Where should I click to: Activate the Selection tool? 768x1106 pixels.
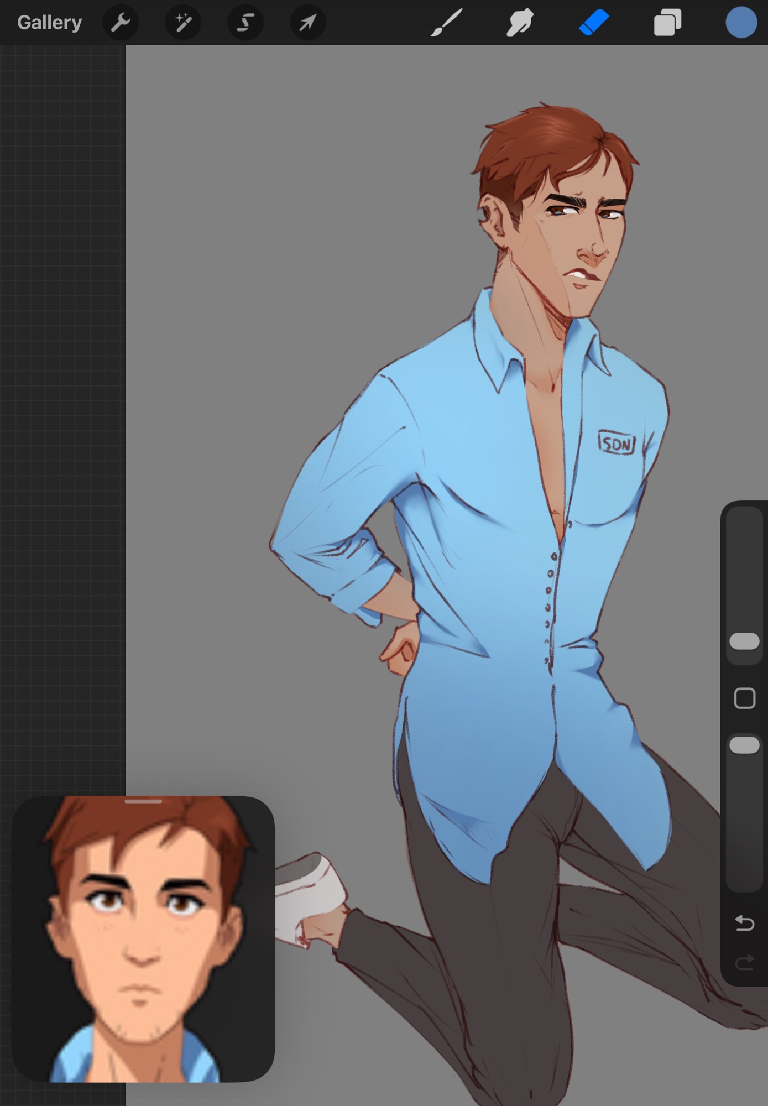245,23
